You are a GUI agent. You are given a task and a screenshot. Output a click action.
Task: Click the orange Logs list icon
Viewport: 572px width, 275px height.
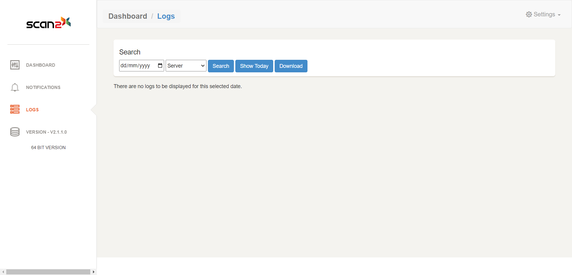pyautogui.click(x=15, y=110)
